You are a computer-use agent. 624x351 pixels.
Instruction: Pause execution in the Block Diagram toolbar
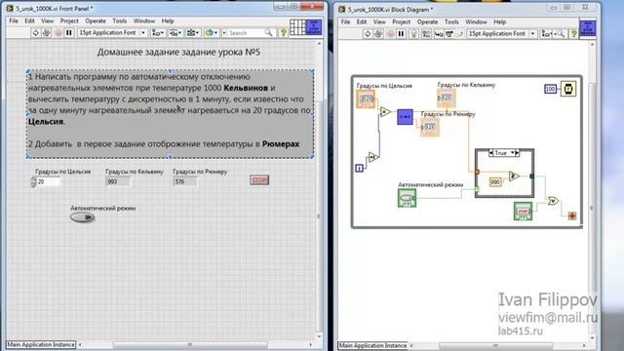(x=401, y=34)
